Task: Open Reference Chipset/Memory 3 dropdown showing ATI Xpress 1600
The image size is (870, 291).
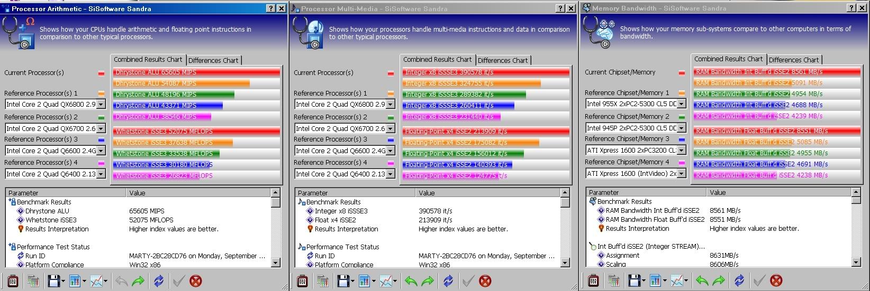Action: point(636,151)
